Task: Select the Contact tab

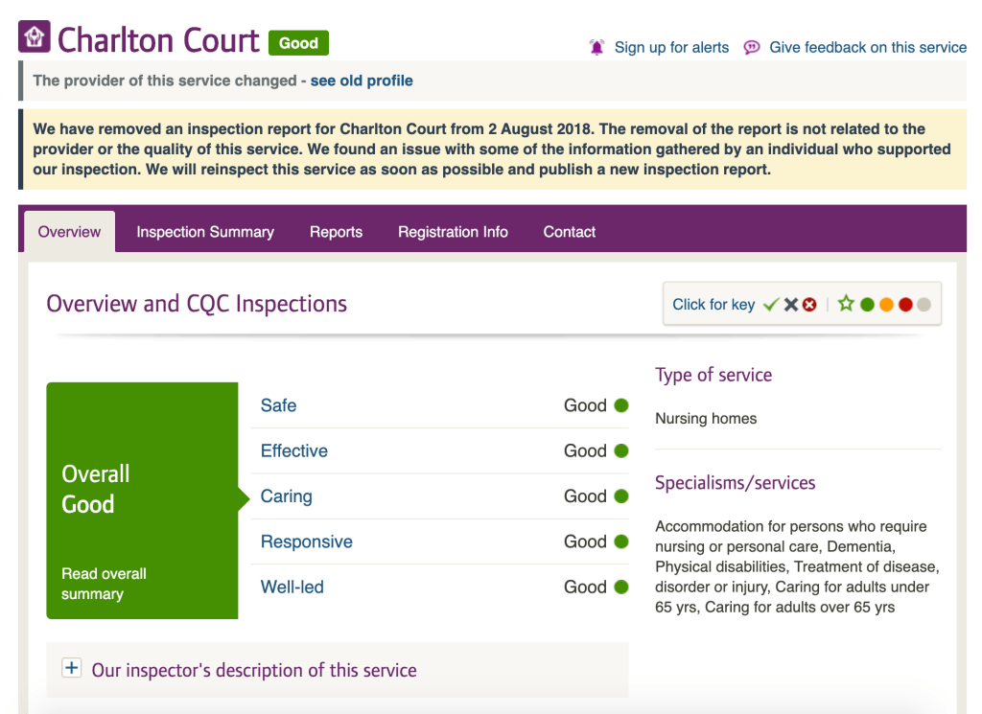Action: [x=570, y=232]
